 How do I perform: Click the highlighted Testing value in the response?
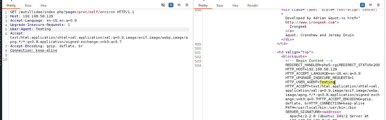coord(327,82)
